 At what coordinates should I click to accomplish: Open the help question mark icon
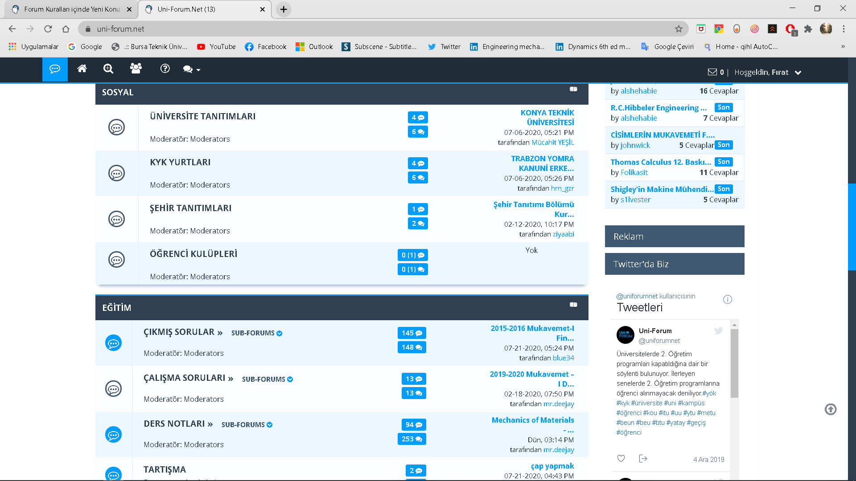click(165, 69)
